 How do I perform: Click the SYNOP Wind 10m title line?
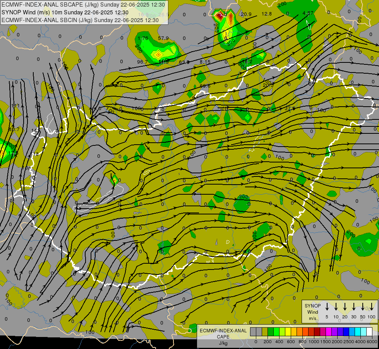pyautogui.click(x=65, y=12)
